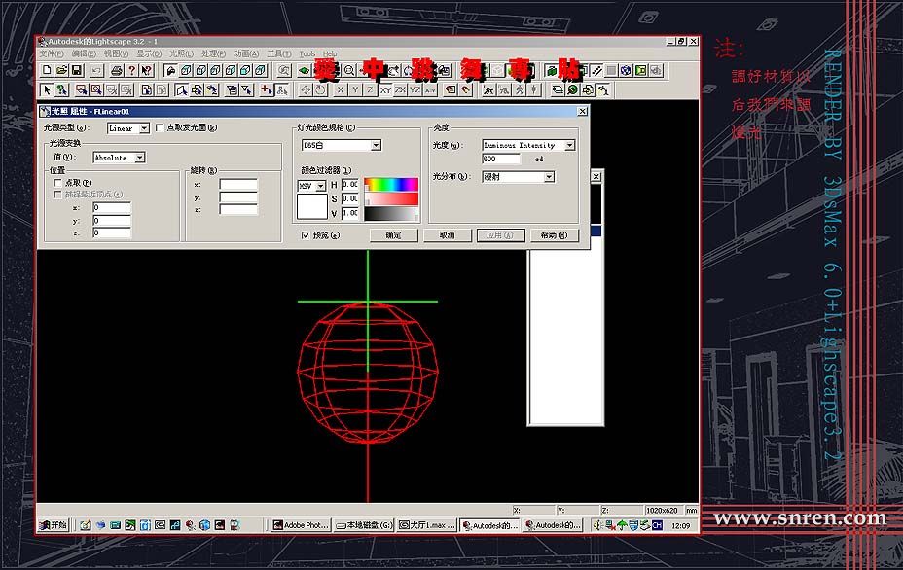Open the 动画(A) menu
903x570 pixels.
coord(246,53)
